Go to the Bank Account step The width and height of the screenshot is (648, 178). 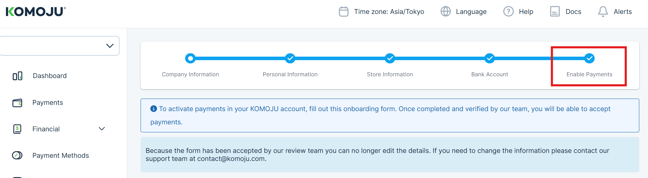coord(490,58)
